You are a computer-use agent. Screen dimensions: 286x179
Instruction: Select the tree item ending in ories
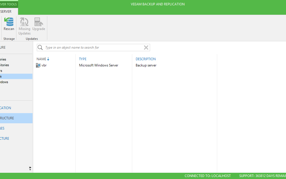pyautogui.click(x=3, y=59)
